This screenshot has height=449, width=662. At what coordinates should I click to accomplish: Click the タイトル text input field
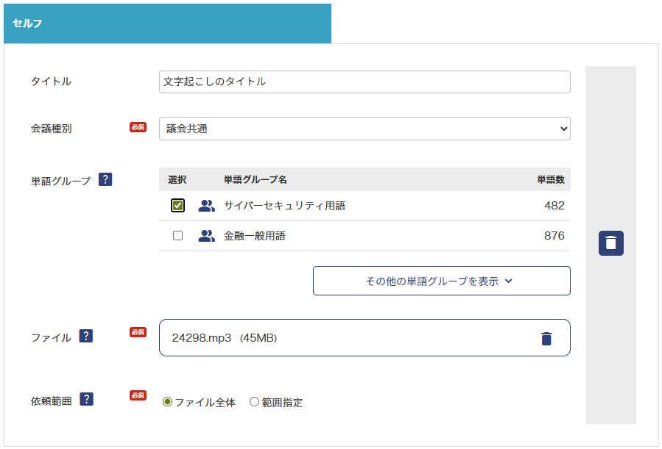(x=365, y=82)
